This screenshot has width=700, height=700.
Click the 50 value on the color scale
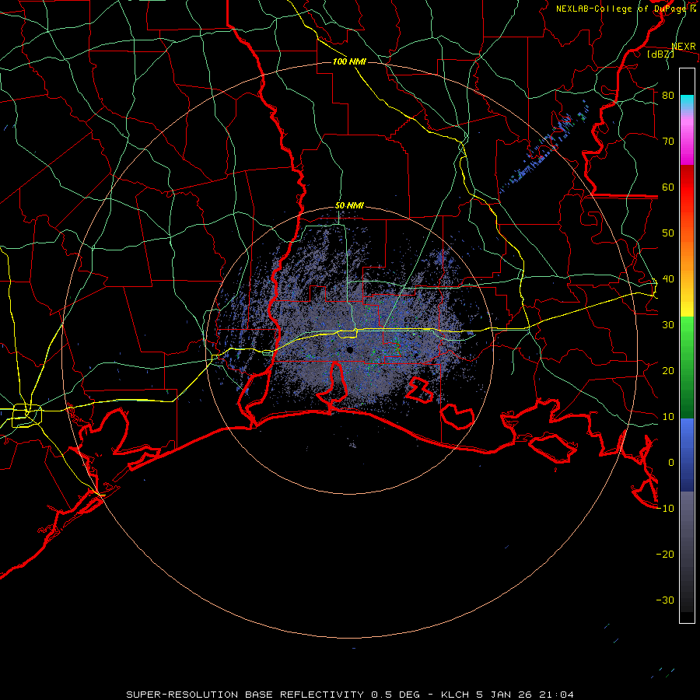668,233
